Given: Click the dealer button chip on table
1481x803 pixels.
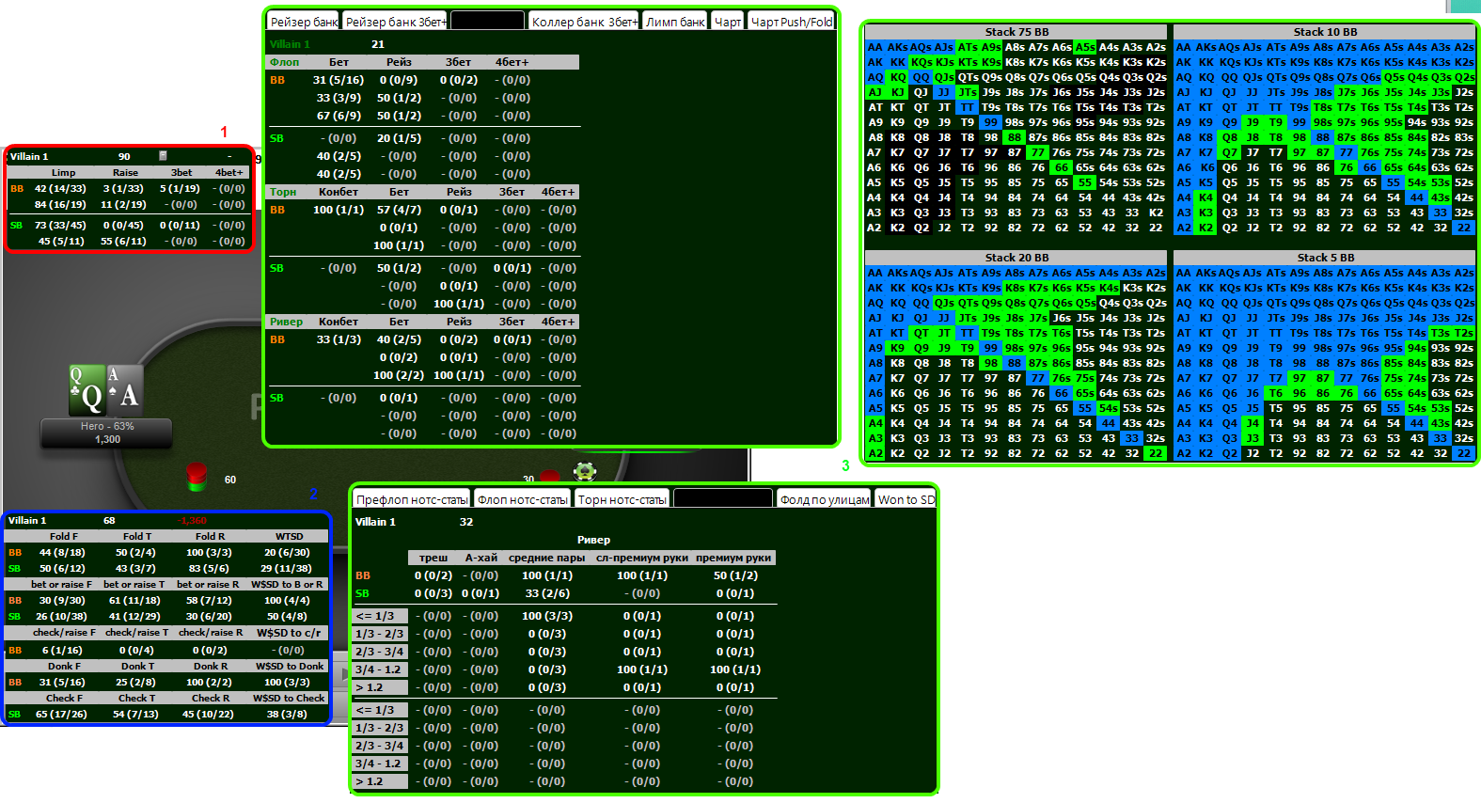Looking at the screenshot, I should [585, 471].
